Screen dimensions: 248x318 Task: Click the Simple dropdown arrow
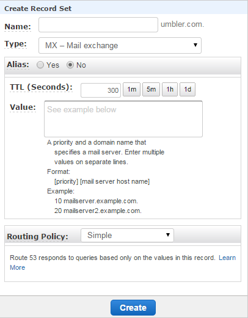click(x=168, y=235)
